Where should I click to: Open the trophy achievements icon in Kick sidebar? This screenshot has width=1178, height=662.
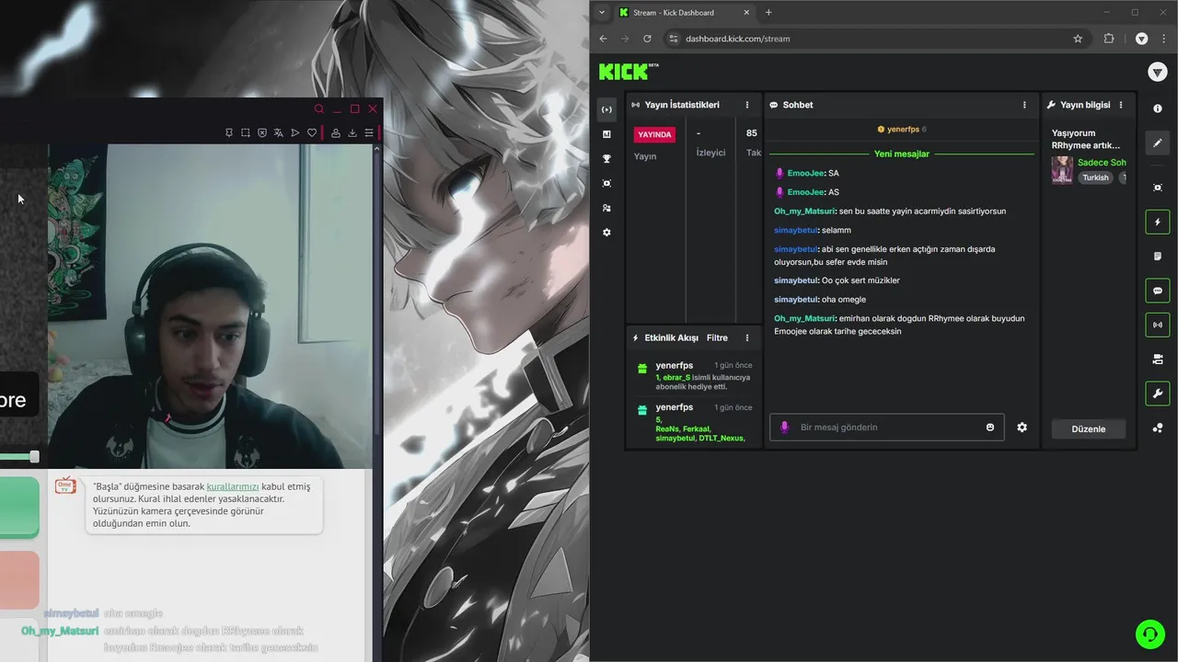[x=606, y=159]
